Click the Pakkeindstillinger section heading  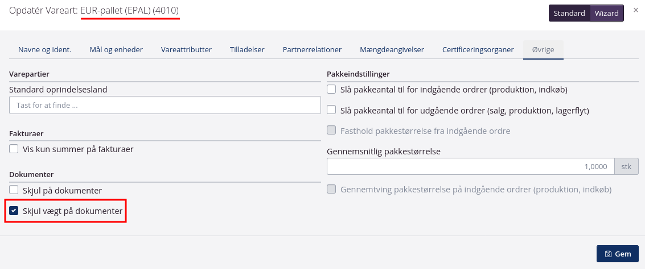click(x=358, y=74)
